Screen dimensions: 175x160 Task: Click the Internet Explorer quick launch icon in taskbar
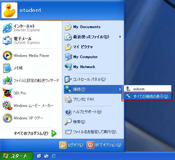(54, 156)
